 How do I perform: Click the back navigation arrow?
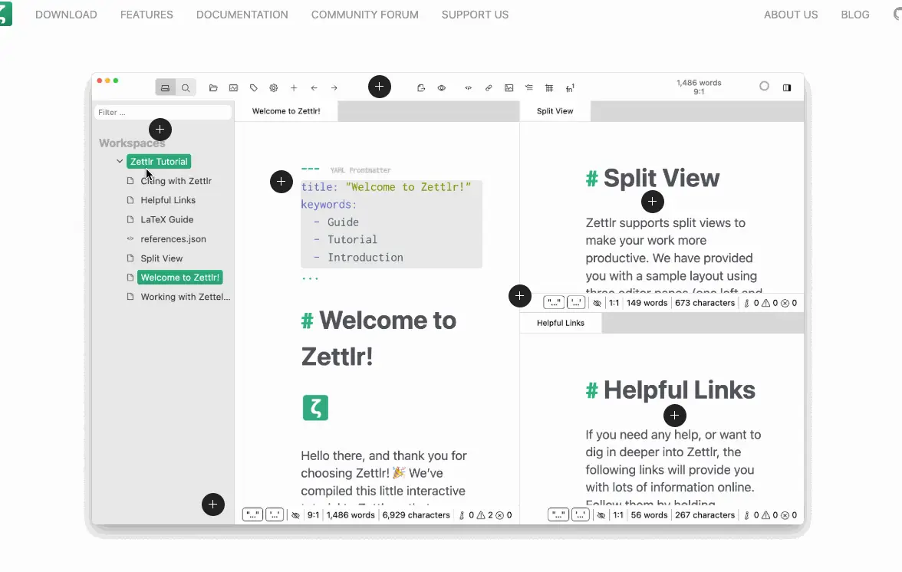(x=314, y=87)
